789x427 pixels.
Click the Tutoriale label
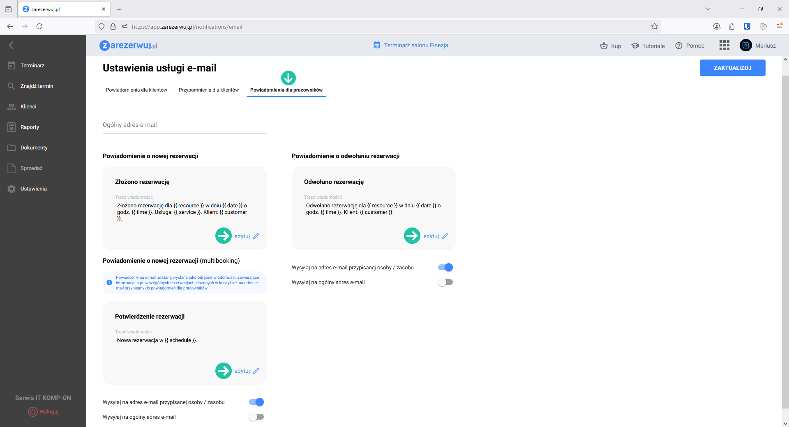(x=653, y=46)
